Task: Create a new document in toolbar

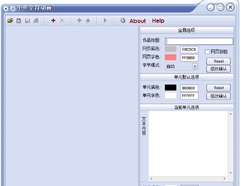Action: point(19,21)
